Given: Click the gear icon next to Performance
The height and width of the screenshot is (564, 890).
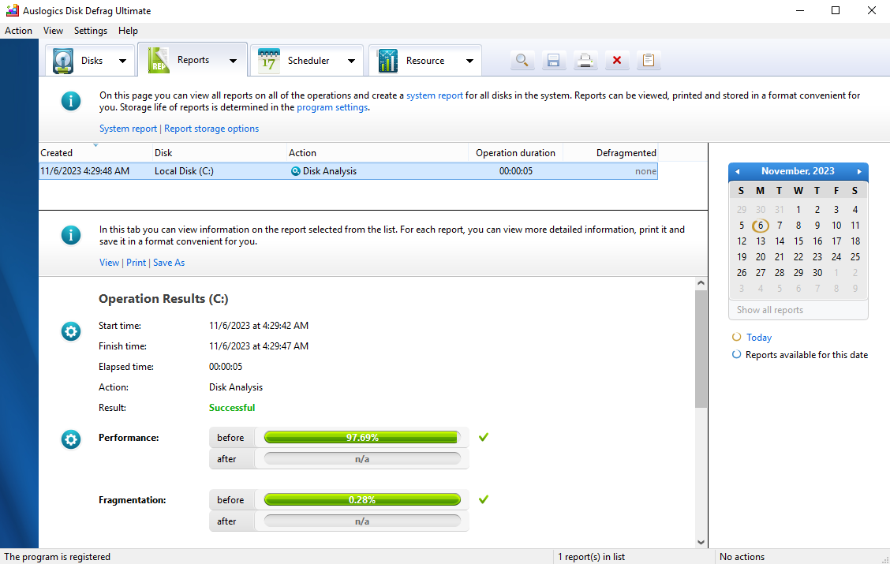Looking at the screenshot, I should [71, 439].
